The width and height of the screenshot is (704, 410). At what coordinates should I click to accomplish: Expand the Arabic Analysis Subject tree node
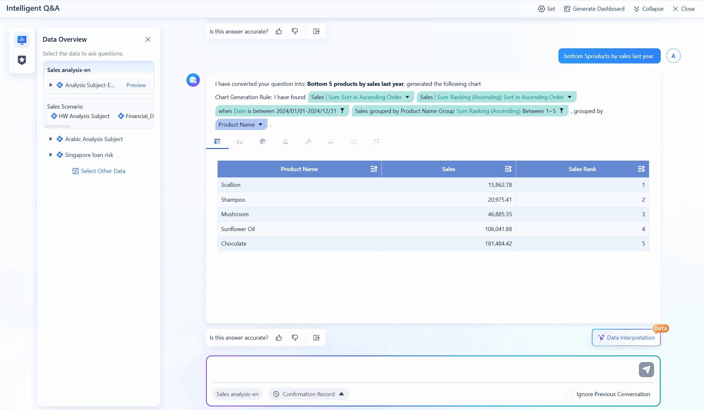51,139
